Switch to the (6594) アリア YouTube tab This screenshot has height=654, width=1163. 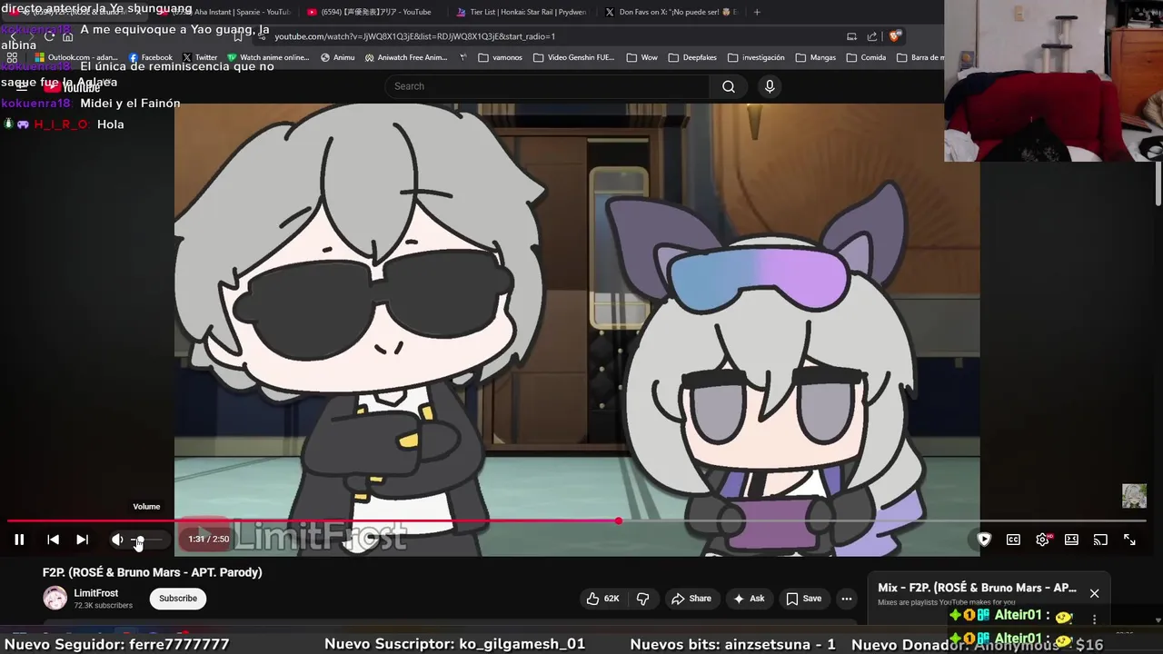pos(371,12)
